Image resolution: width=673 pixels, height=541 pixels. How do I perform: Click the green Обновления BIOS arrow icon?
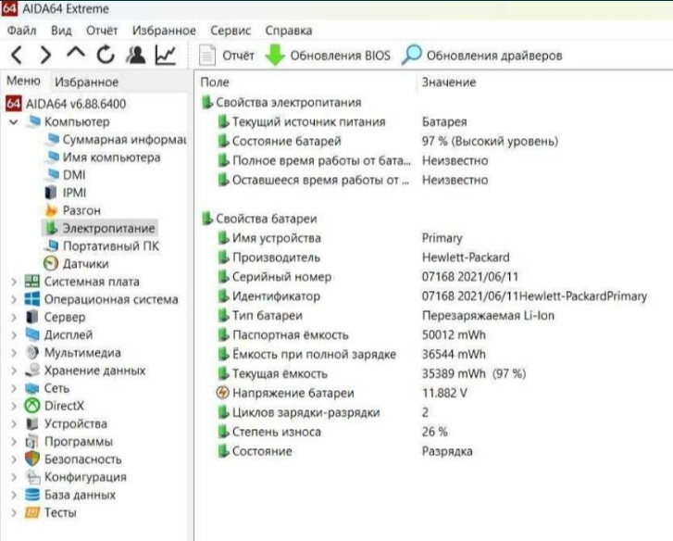[x=275, y=55]
